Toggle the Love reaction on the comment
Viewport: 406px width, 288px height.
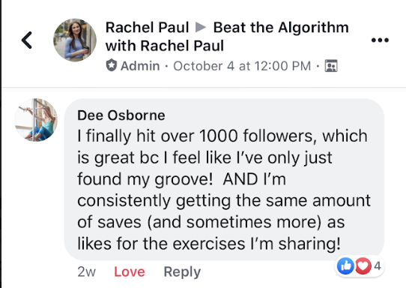[x=130, y=271]
